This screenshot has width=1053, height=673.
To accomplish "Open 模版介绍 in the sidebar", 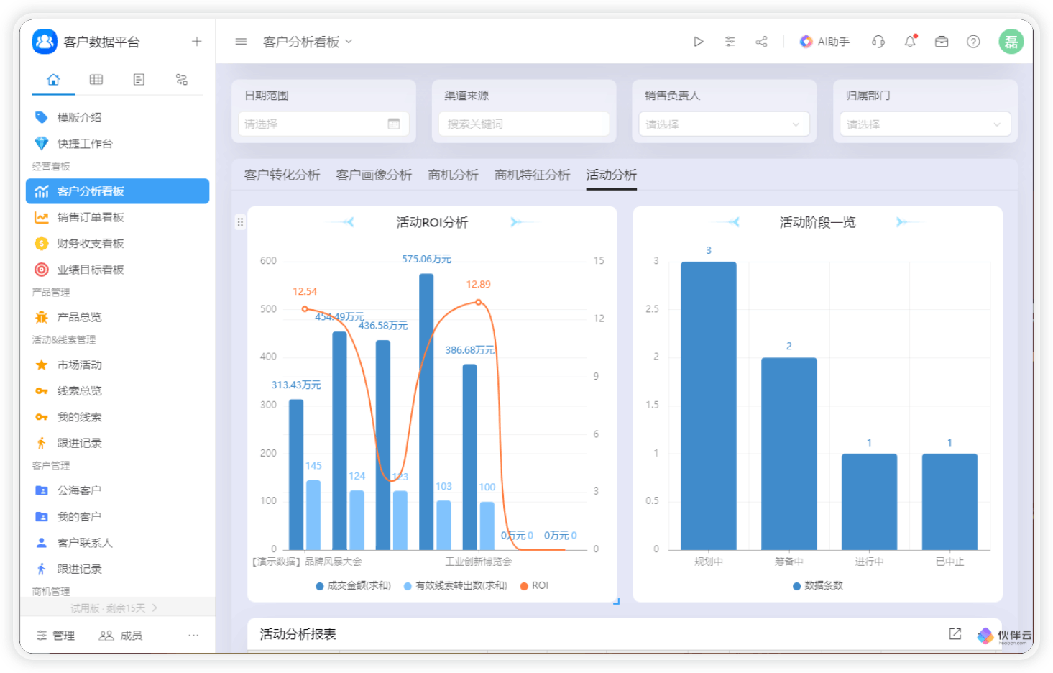I will point(118,117).
